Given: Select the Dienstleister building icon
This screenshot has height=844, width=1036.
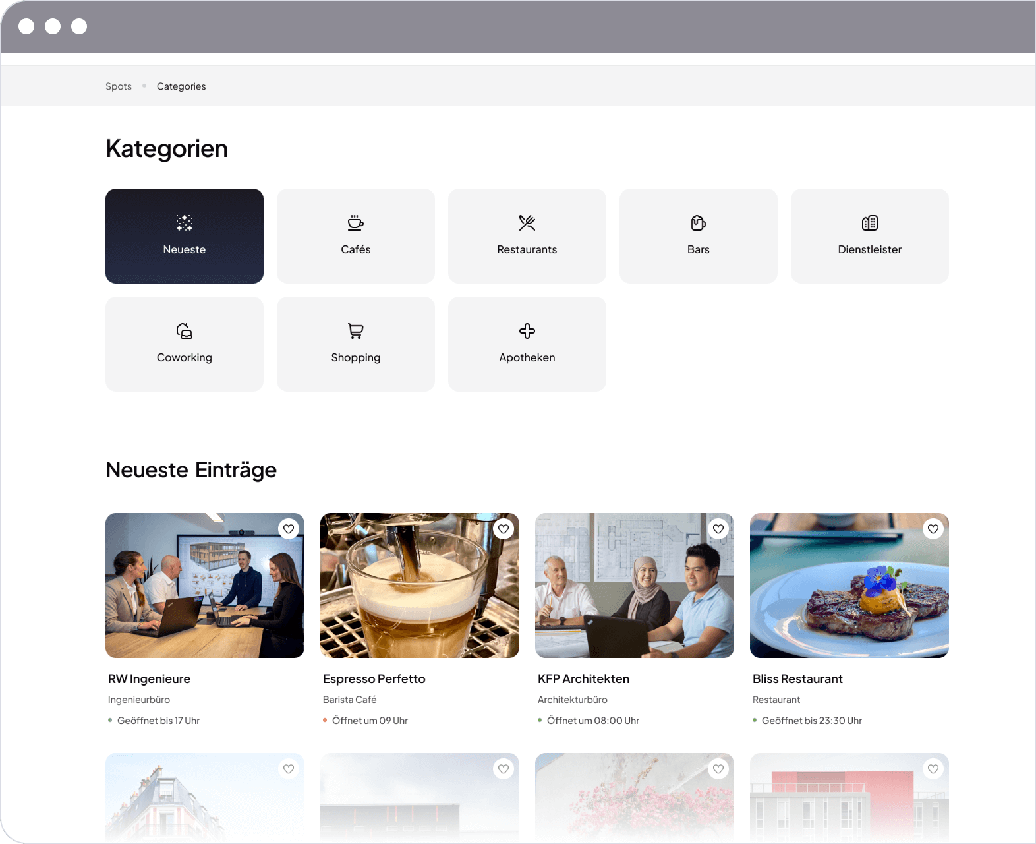Looking at the screenshot, I should pos(870,223).
